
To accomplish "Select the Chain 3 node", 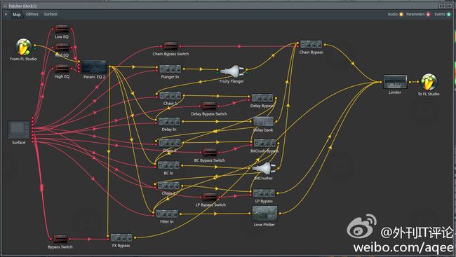I will [x=168, y=186].
